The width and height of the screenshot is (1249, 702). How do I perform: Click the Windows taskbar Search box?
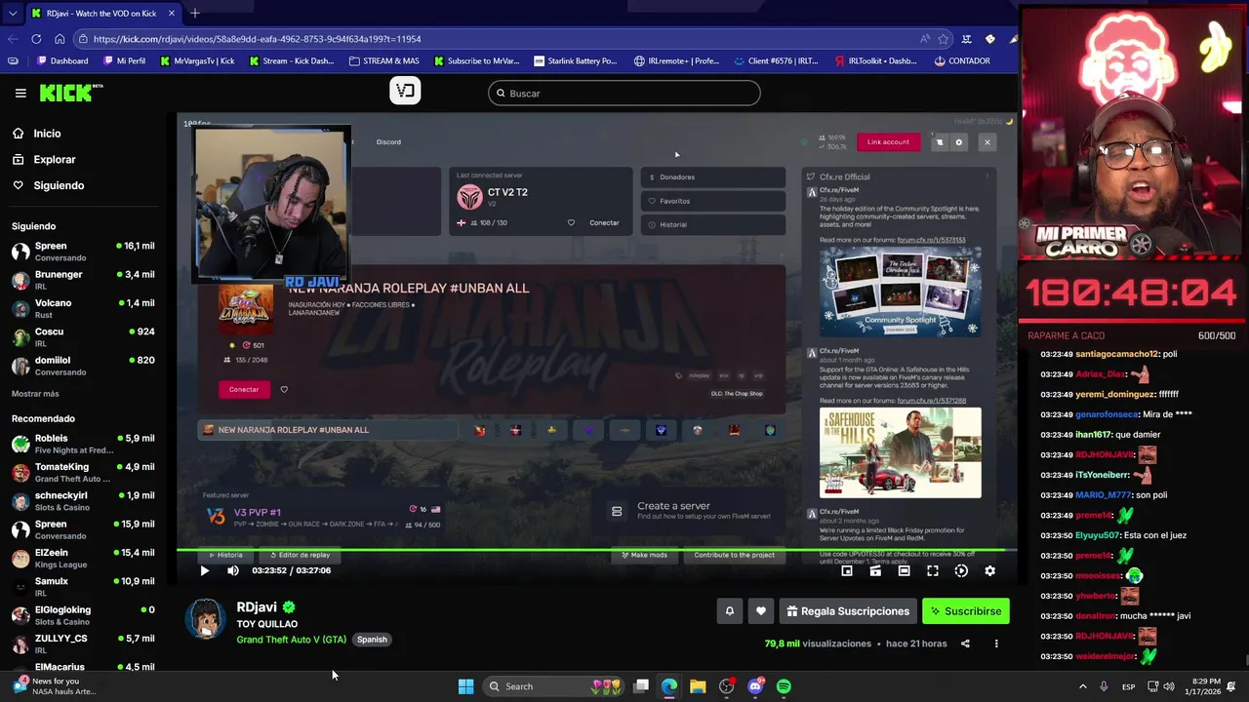[554, 686]
